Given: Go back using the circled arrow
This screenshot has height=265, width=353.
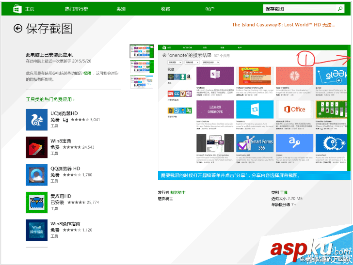Looking at the screenshot, I should pos(18,29).
